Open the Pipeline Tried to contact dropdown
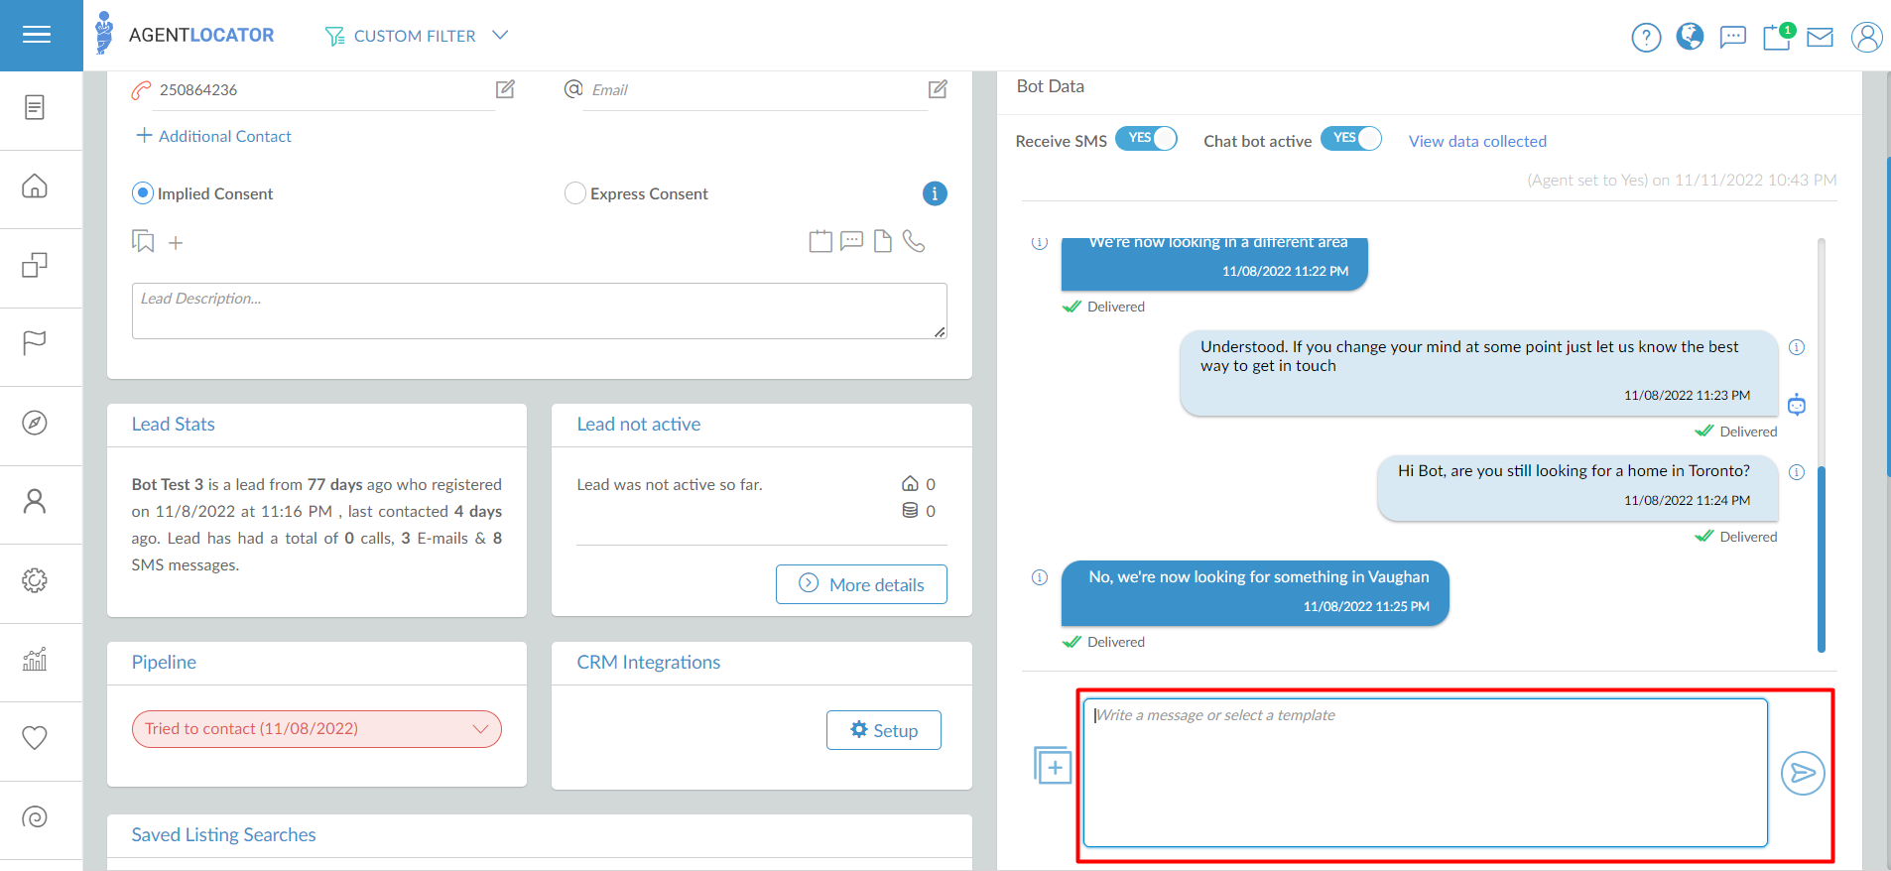 316,729
